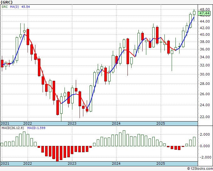Select the 42.00 price axis label
This screenshot has width=213, height=171.
205,28
